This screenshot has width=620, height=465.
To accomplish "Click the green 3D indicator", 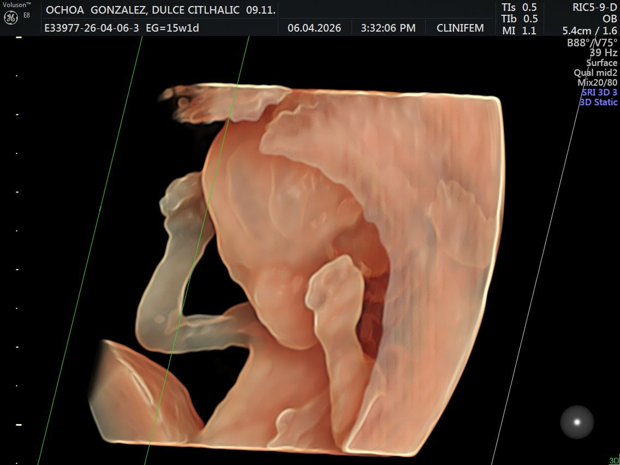I will pyautogui.click(x=614, y=460).
